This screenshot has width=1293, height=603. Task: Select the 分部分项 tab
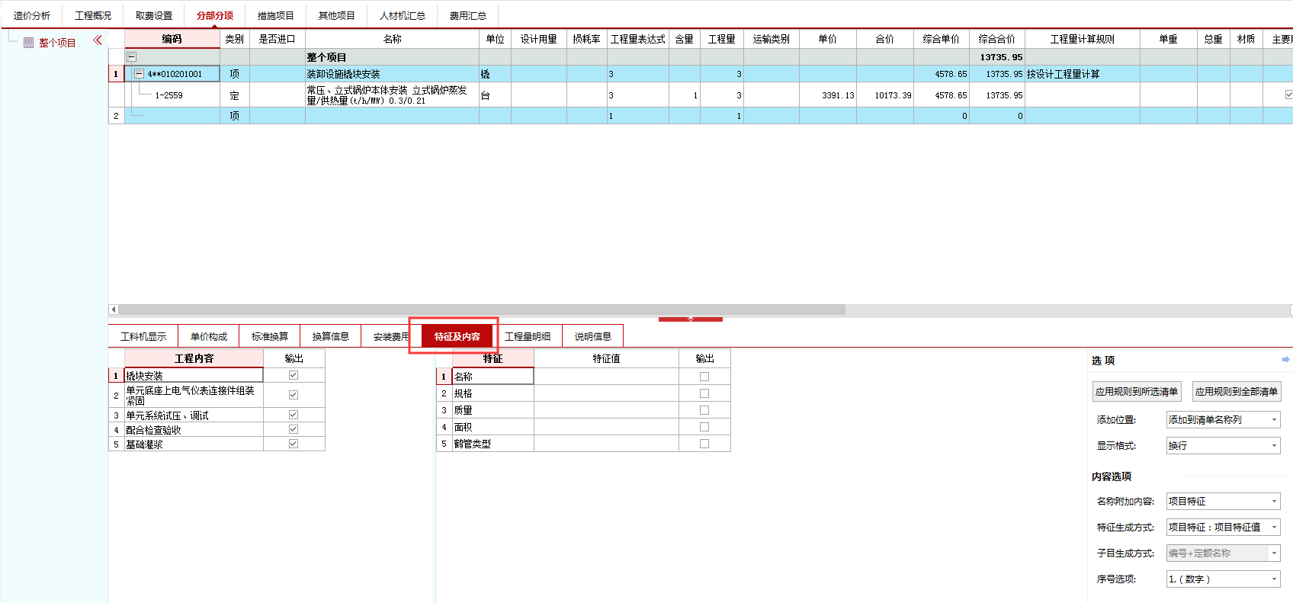[x=215, y=16]
